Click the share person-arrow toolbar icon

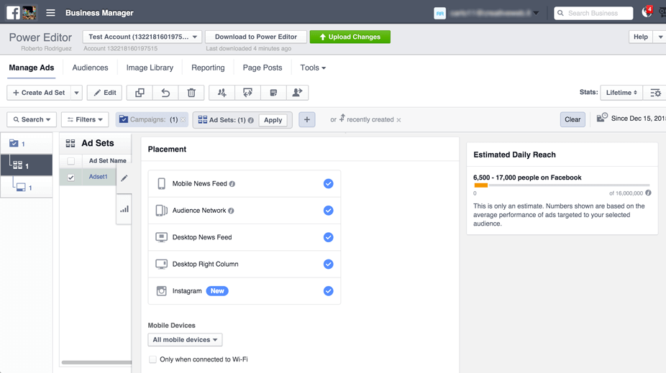[297, 93]
